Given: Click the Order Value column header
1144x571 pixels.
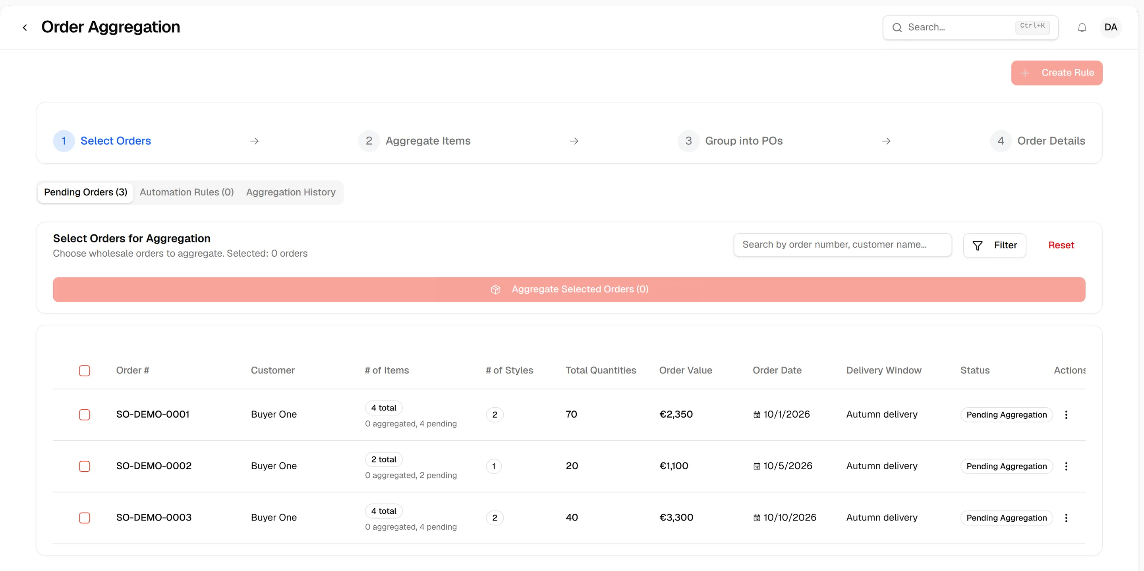Looking at the screenshot, I should pos(685,371).
